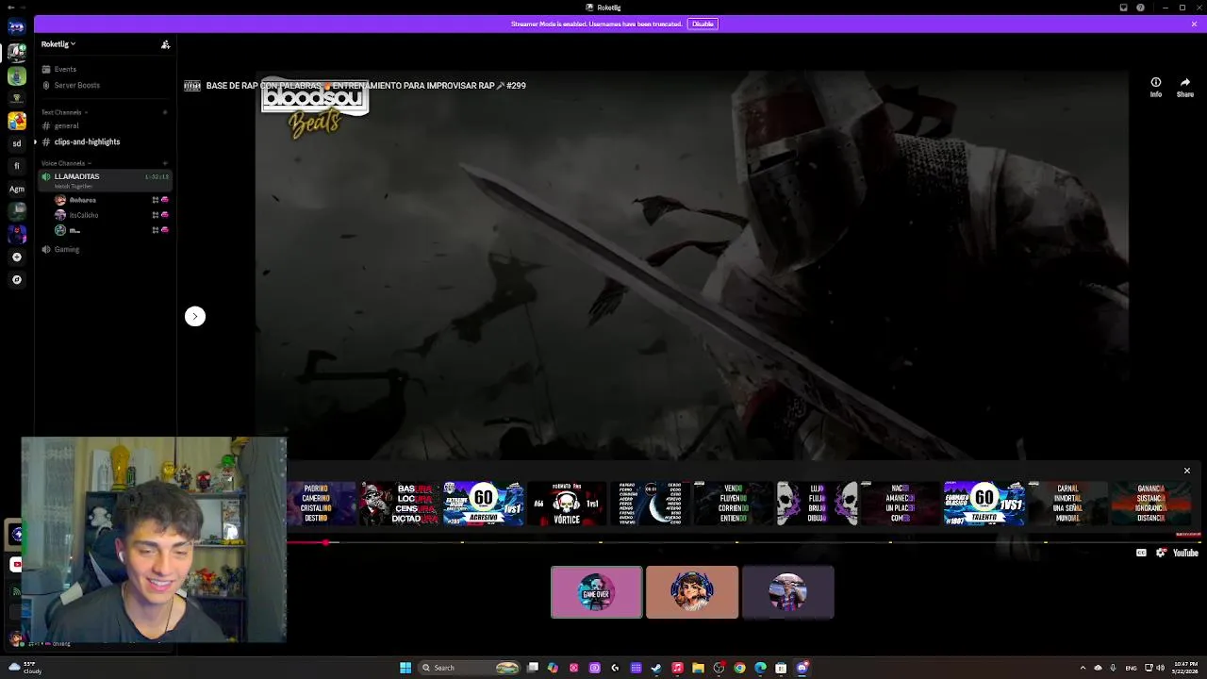Select the LLAMADITAS voice channel
The width and height of the screenshot is (1207, 679).
tap(105, 178)
